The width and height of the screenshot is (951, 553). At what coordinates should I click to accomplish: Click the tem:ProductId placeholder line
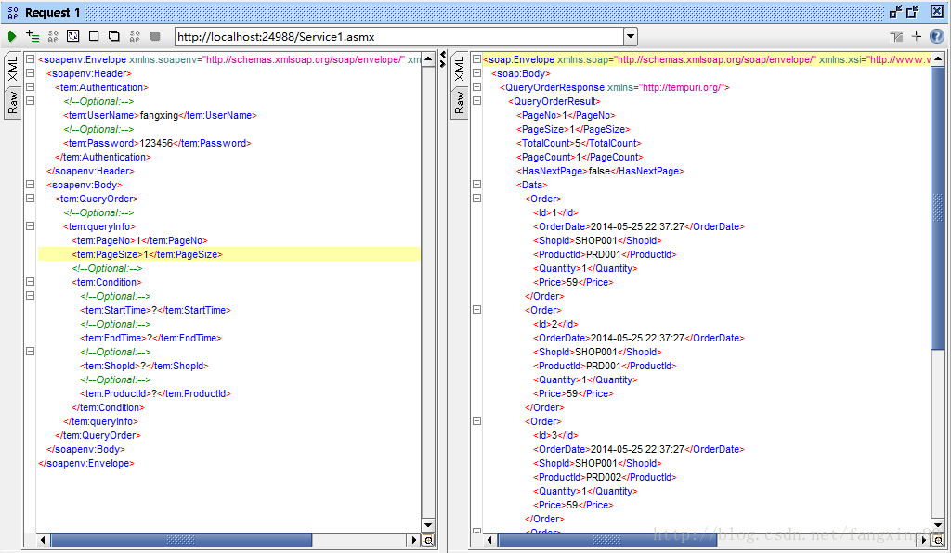coord(155,393)
